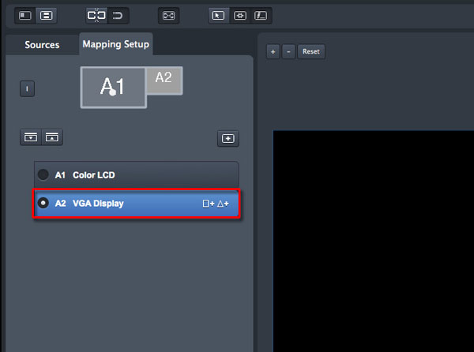Viewport: 474px width, 352px height.
Task: Switch to the Sources tab
Action: pos(42,45)
